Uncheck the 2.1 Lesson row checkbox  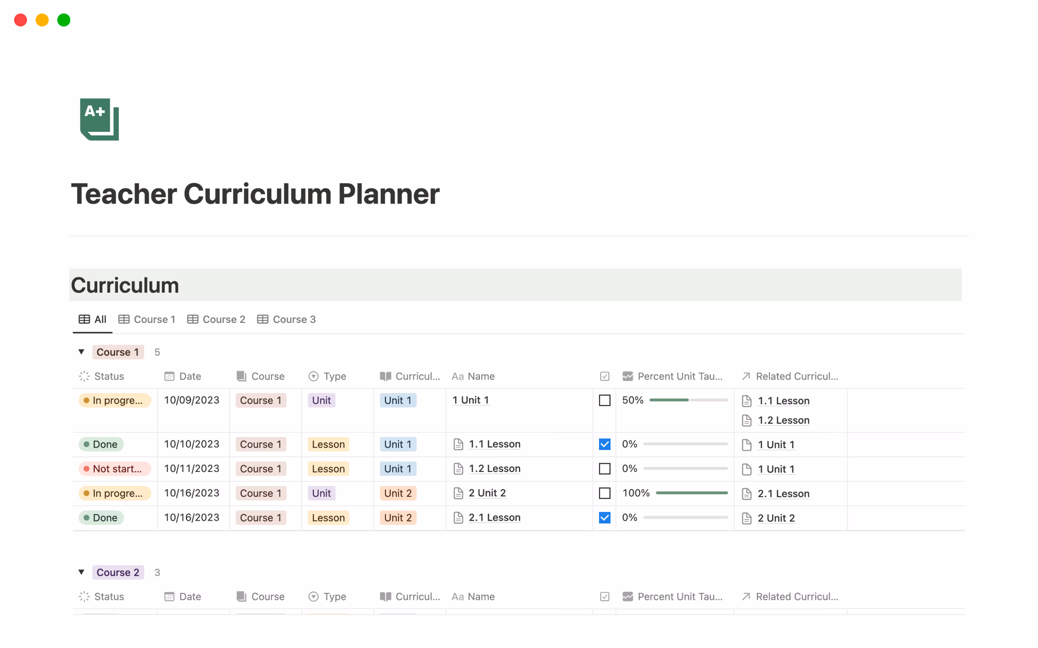point(605,518)
